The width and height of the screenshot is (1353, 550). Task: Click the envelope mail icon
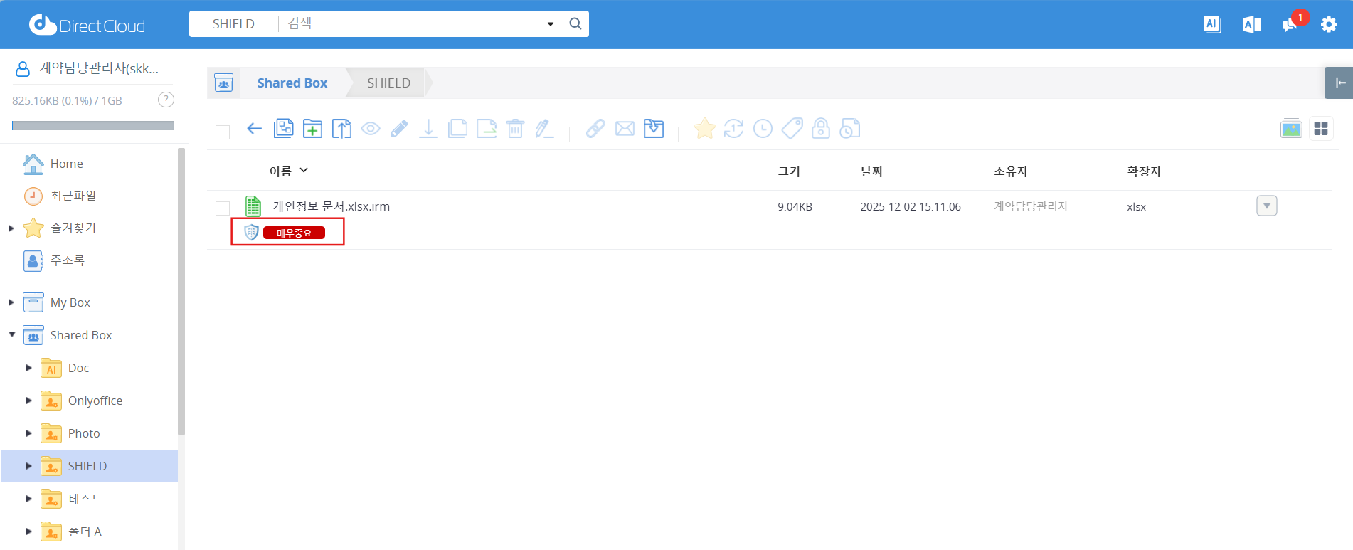(x=625, y=129)
